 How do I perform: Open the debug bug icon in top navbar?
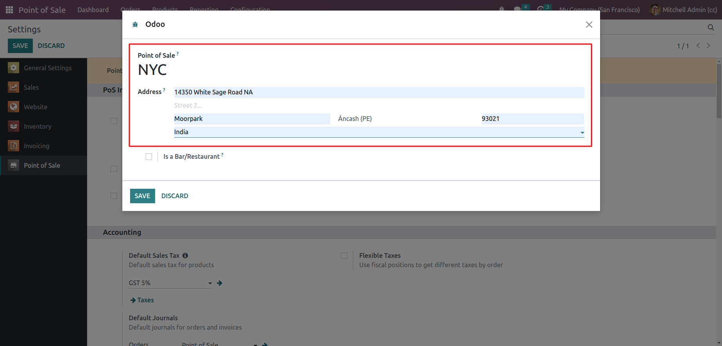(x=502, y=9)
